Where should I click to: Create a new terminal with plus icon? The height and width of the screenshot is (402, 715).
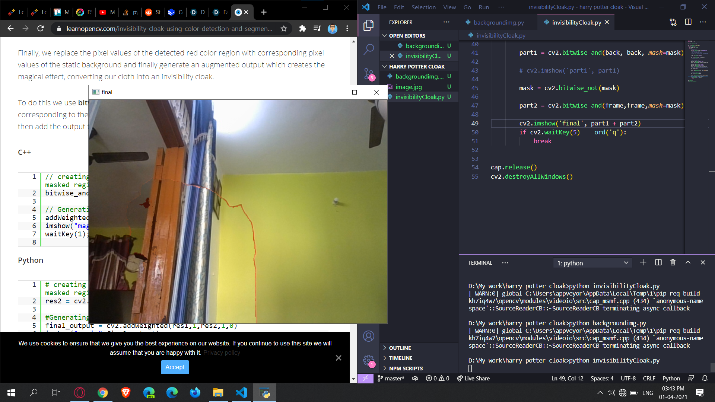[643, 263]
